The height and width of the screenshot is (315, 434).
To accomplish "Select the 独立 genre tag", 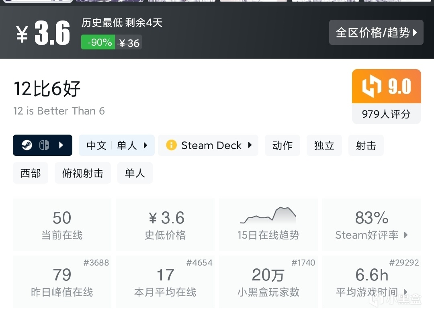I will point(324,145).
